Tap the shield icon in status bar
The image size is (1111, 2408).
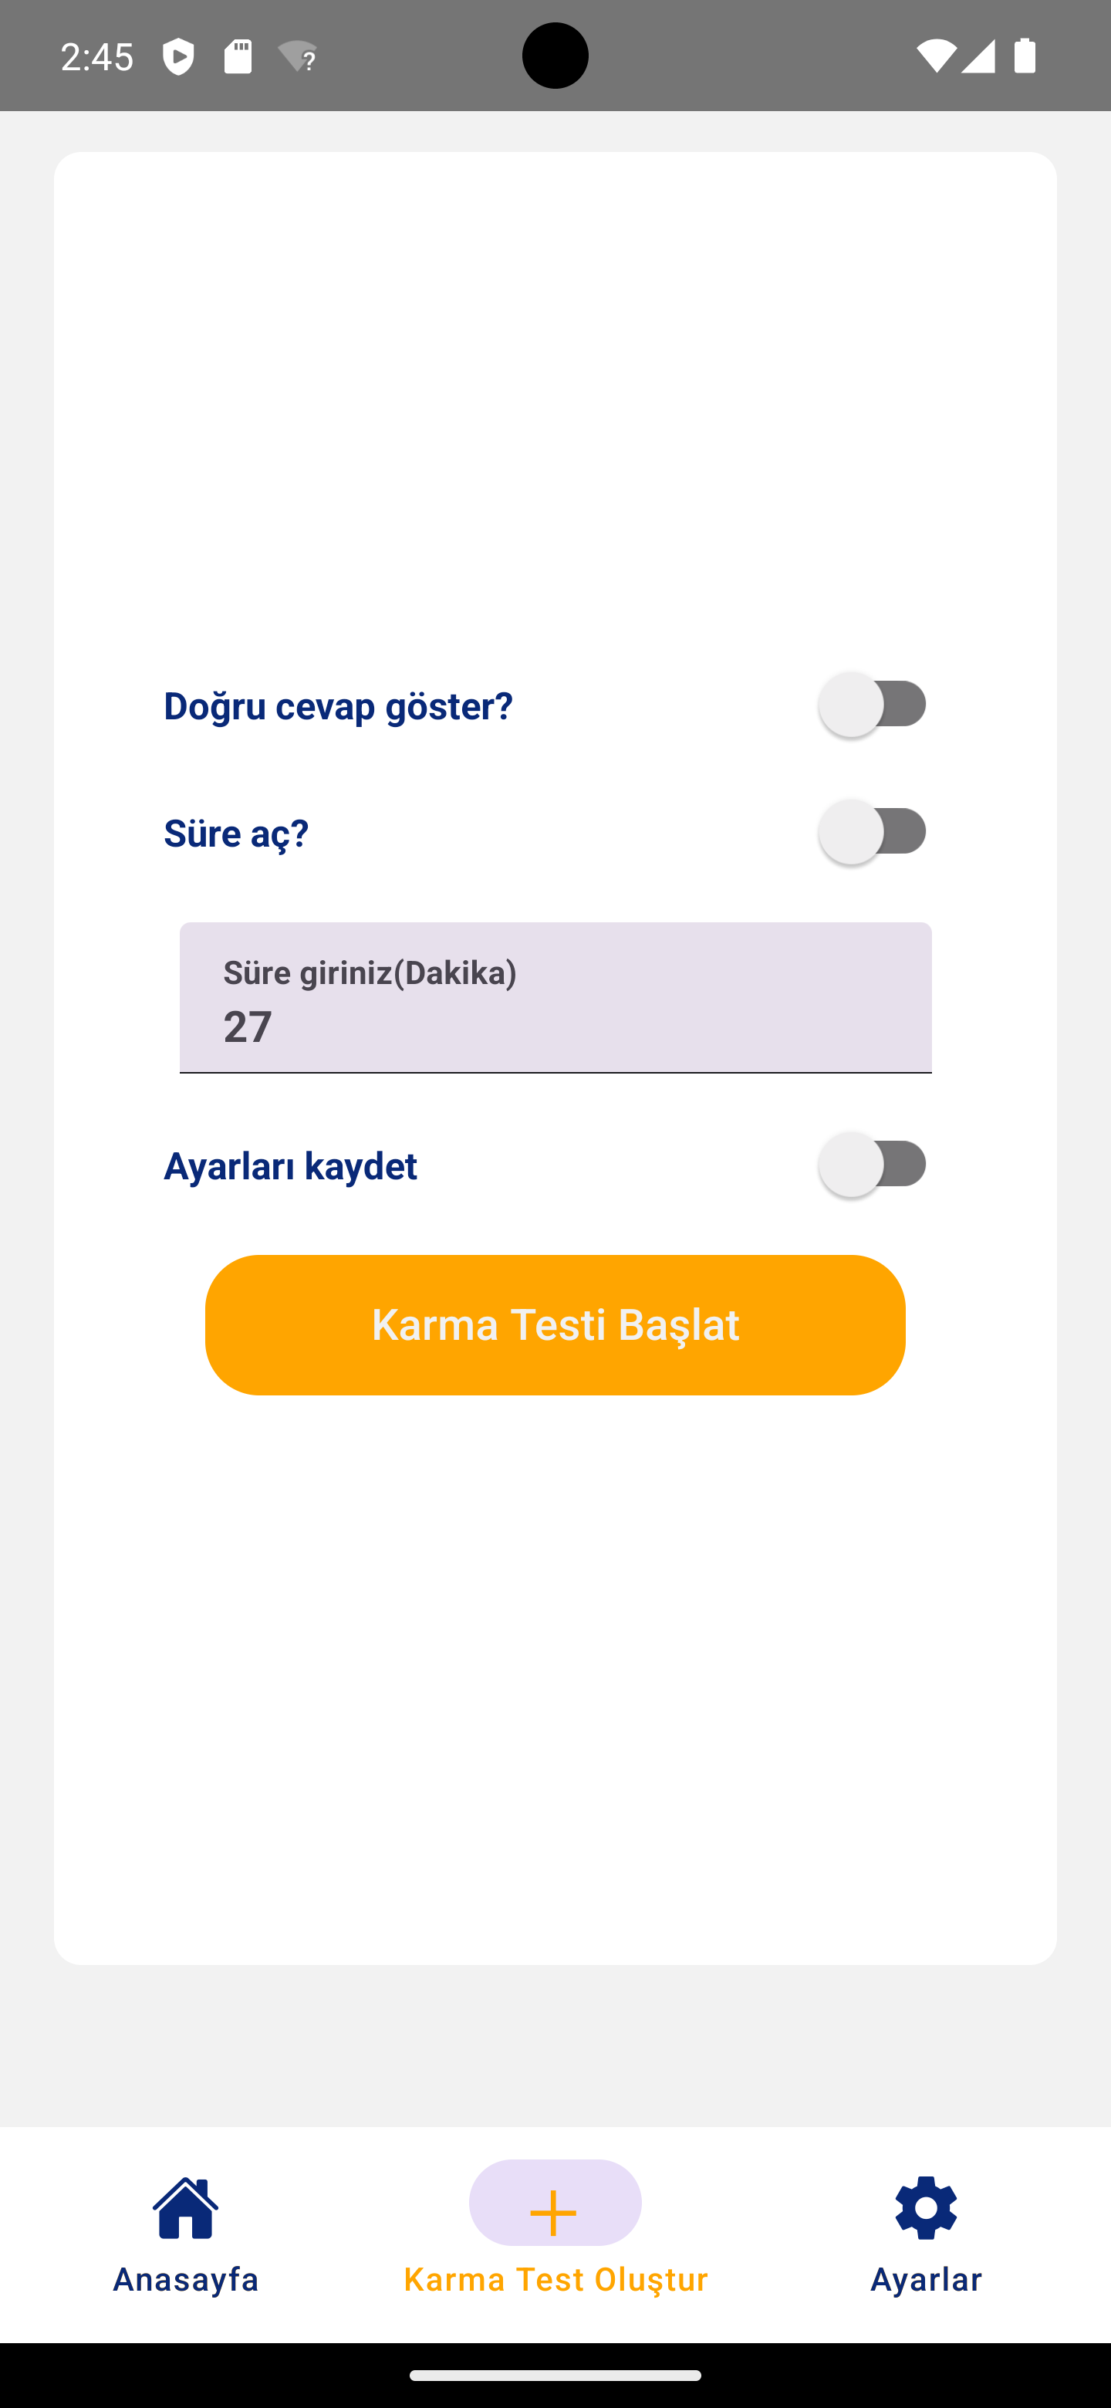[x=177, y=56]
